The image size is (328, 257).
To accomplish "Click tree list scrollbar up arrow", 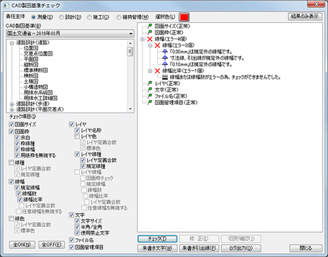I will 131,43.
